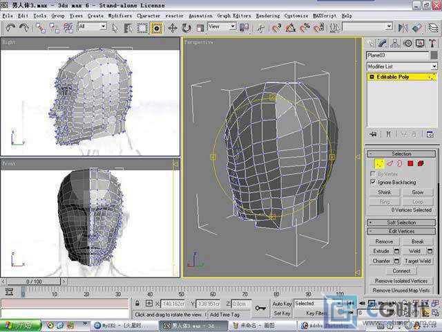Click the Shrink selection button
Image resolution: width=442 pixels, height=332 pixels.
(385, 192)
